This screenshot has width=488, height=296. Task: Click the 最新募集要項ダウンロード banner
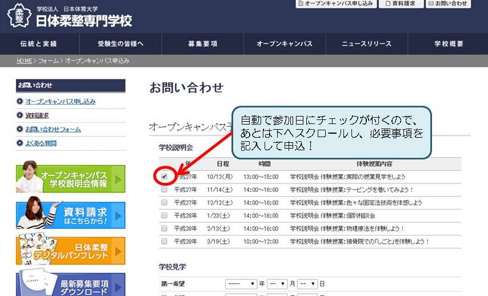[70, 285]
